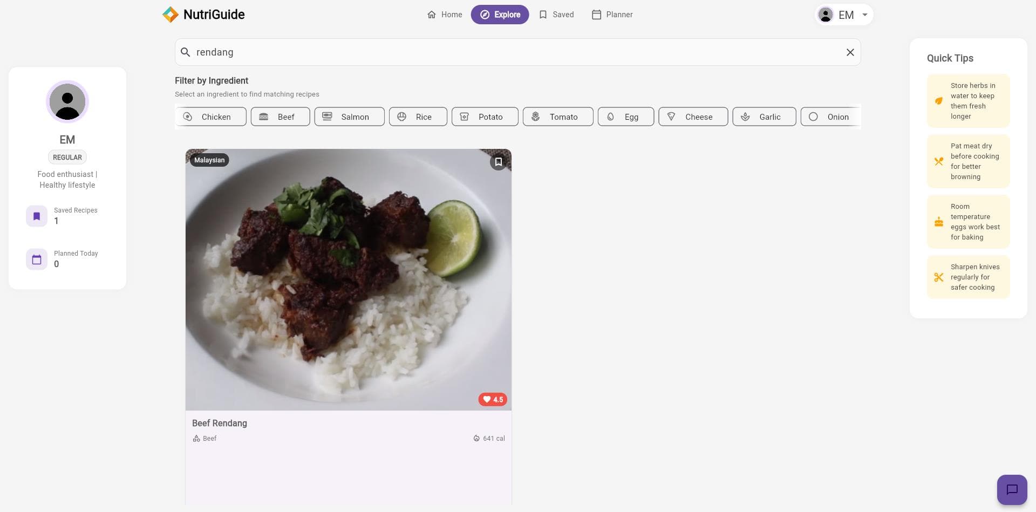Click the Garlic ingredient icon
Viewport: 1036px width, 512px height.
tap(746, 117)
